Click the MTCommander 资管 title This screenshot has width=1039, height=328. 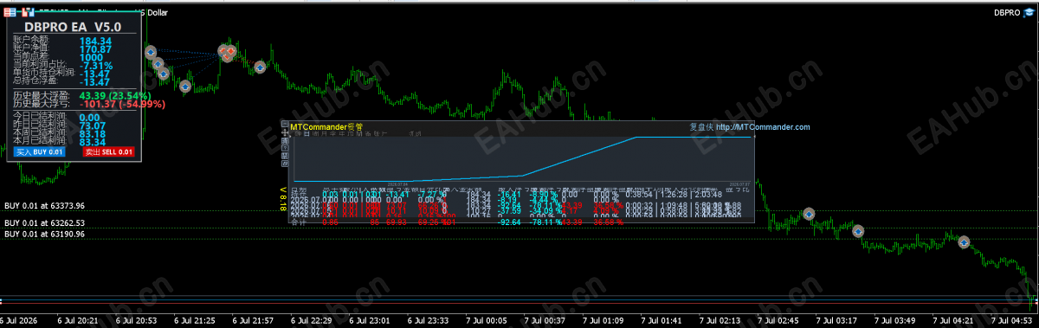tap(327, 127)
